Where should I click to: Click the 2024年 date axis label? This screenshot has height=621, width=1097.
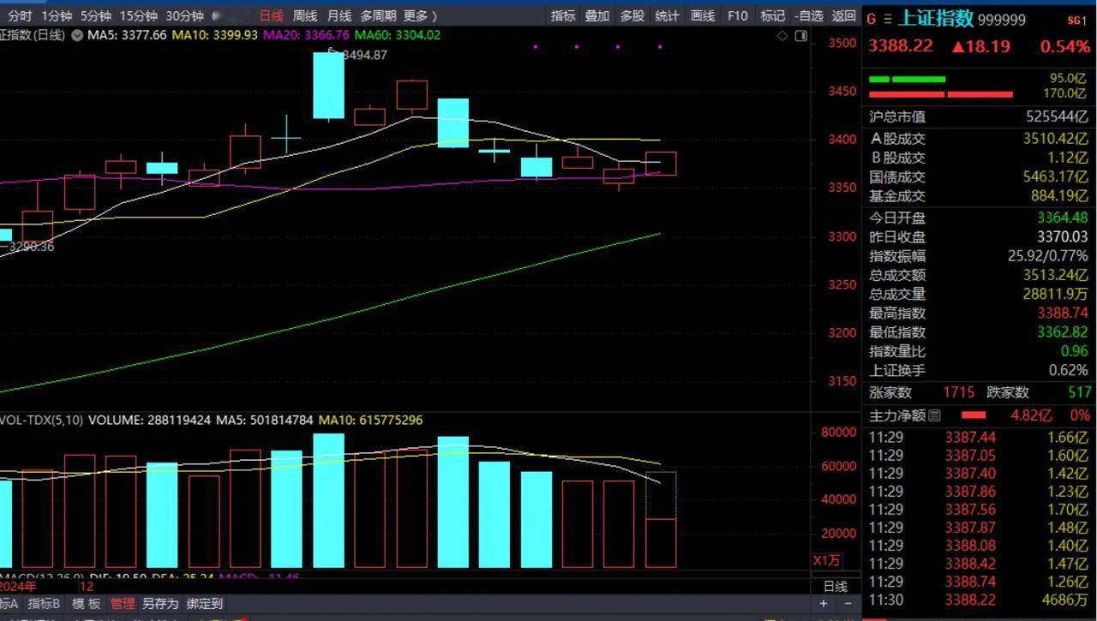17,587
